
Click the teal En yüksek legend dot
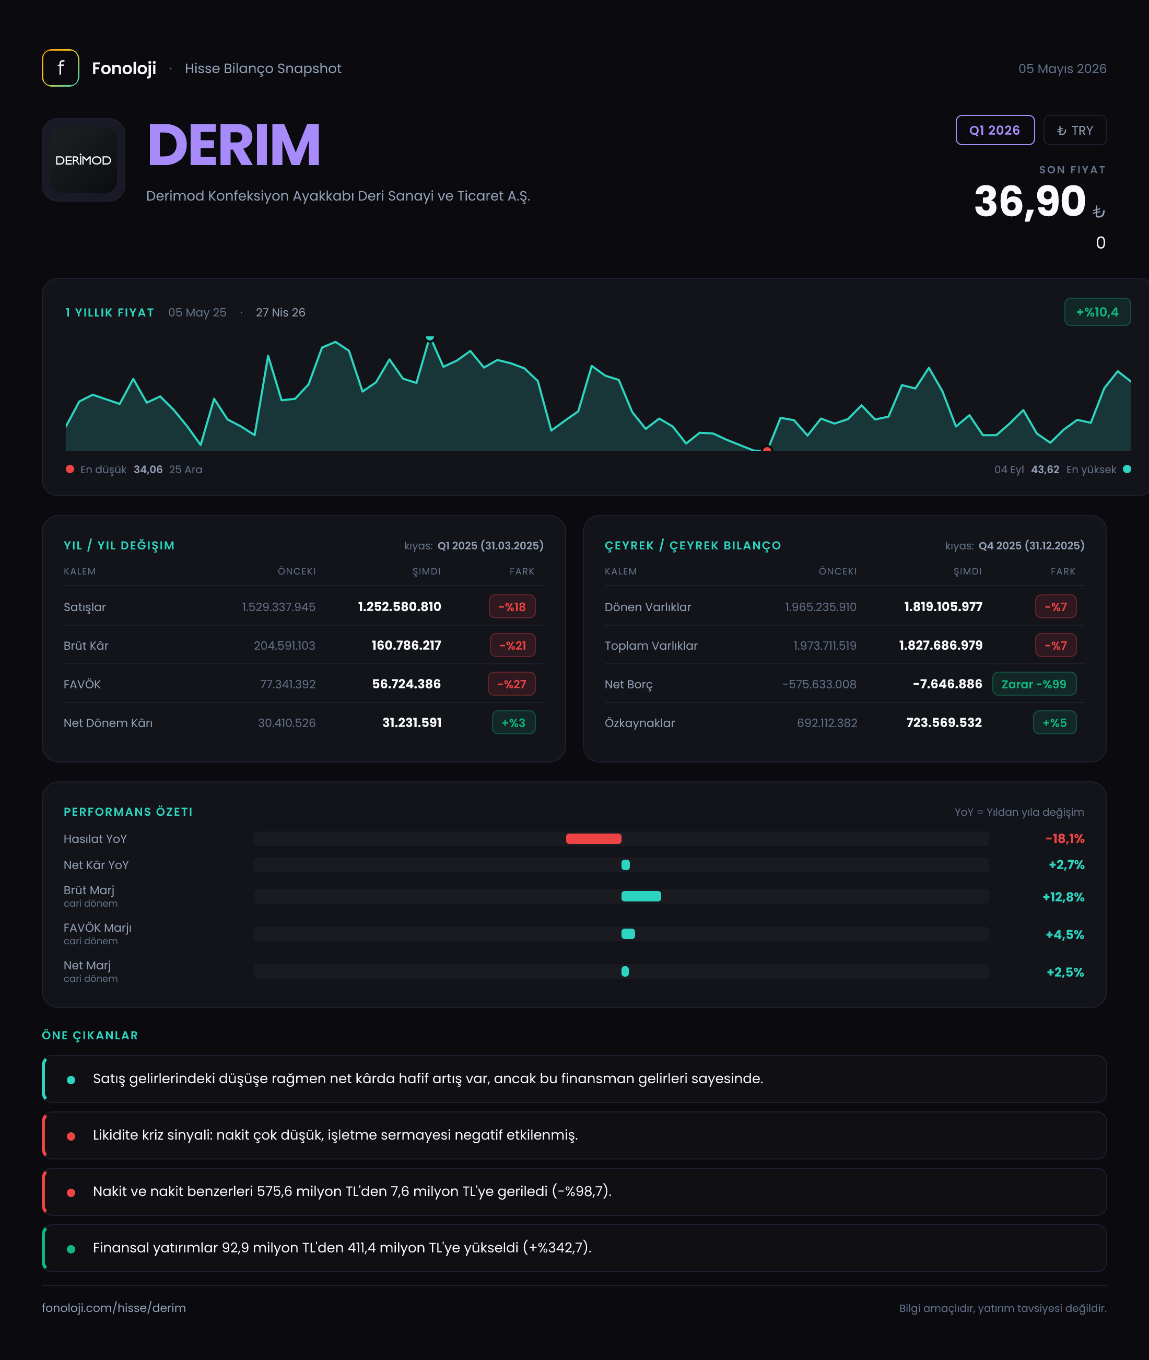coord(1127,469)
